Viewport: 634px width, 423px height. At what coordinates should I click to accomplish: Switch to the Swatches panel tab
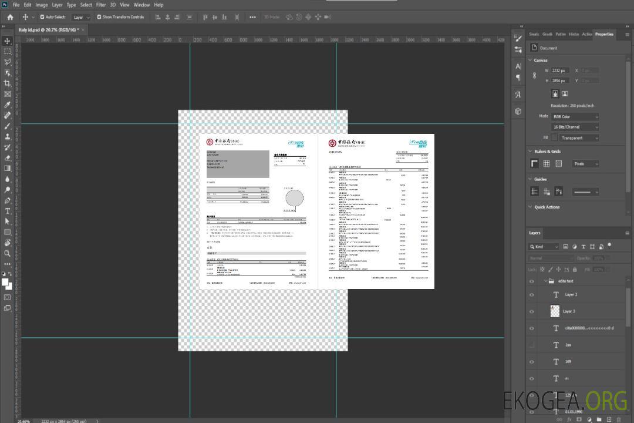[x=534, y=34]
